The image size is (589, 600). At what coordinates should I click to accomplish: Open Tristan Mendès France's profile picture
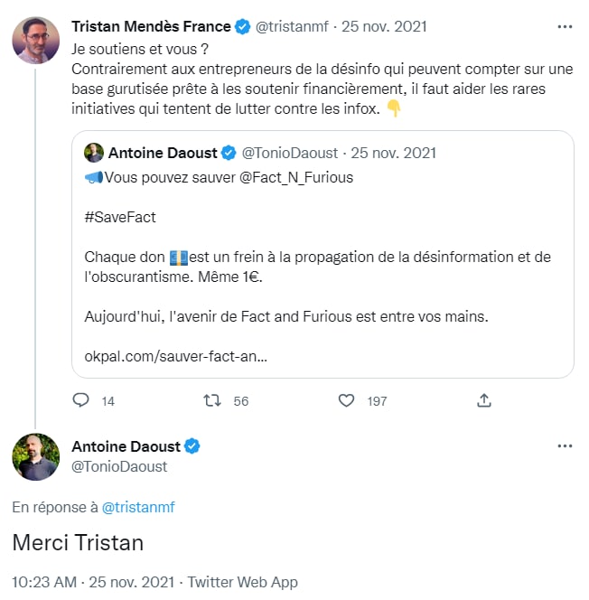tap(36, 41)
